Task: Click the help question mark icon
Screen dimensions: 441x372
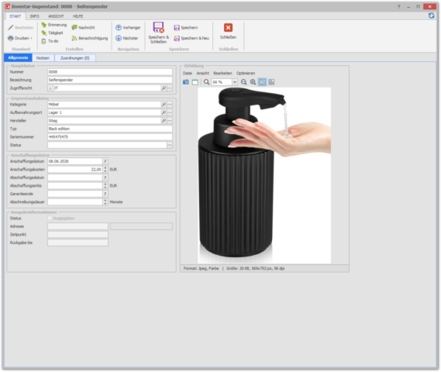Action: [x=399, y=6]
